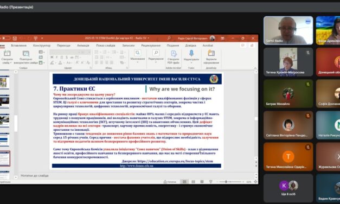This screenshot has height=204, width=340.
Task: Click the Нотатки button in status bar
Action: pos(170,182)
